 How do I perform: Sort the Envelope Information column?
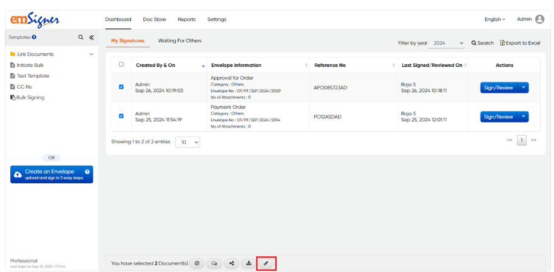click(x=306, y=66)
